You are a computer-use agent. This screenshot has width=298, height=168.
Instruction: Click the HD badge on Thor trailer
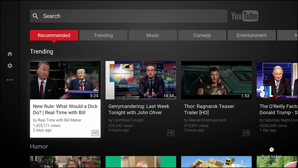coord(246,133)
